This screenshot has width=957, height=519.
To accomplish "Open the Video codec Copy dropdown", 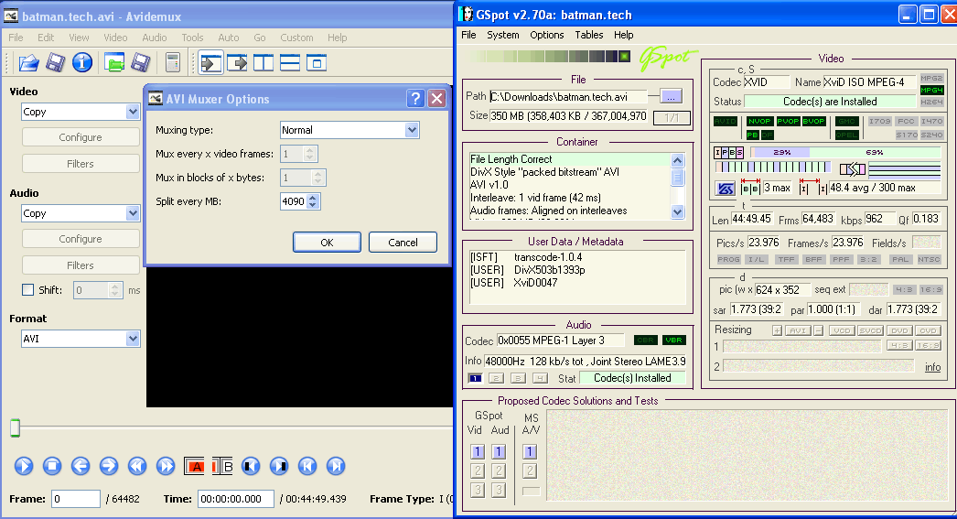I will 133,112.
